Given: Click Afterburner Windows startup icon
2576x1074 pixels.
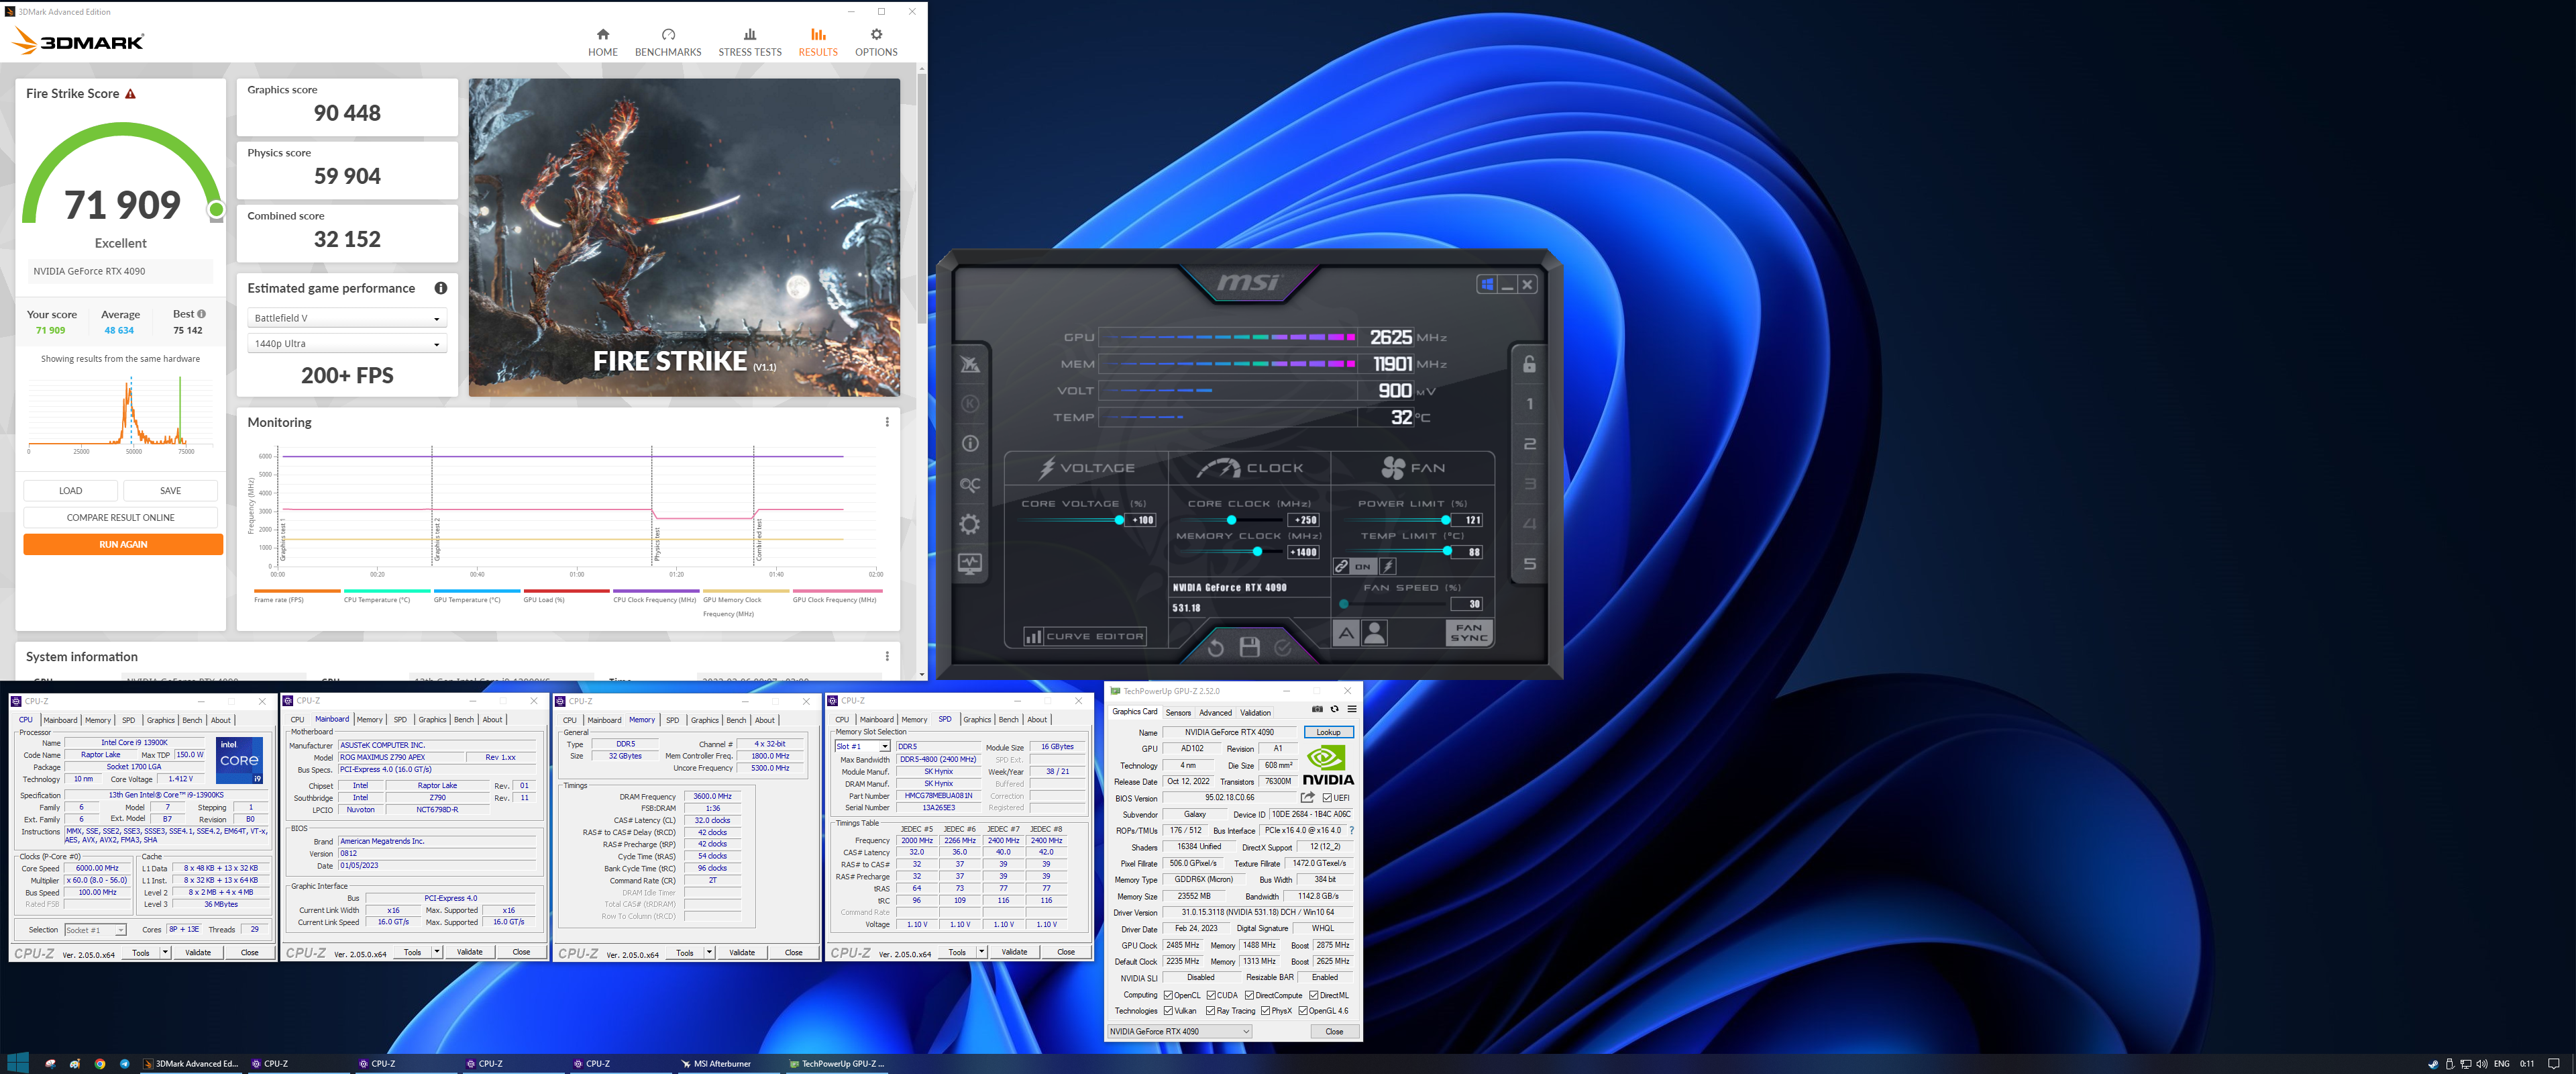Looking at the screenshot, I should coord(1487,284).
